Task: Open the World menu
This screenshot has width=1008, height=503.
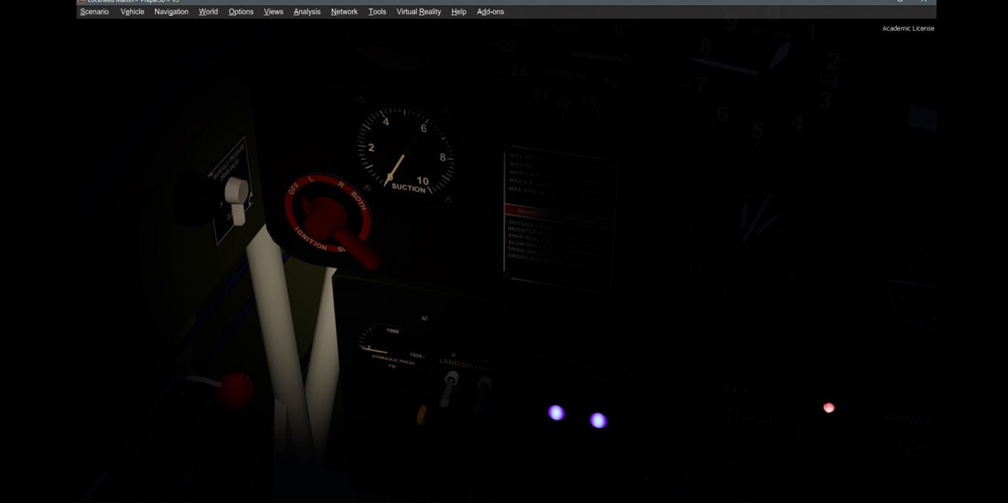Action: (x=208, y=12)
